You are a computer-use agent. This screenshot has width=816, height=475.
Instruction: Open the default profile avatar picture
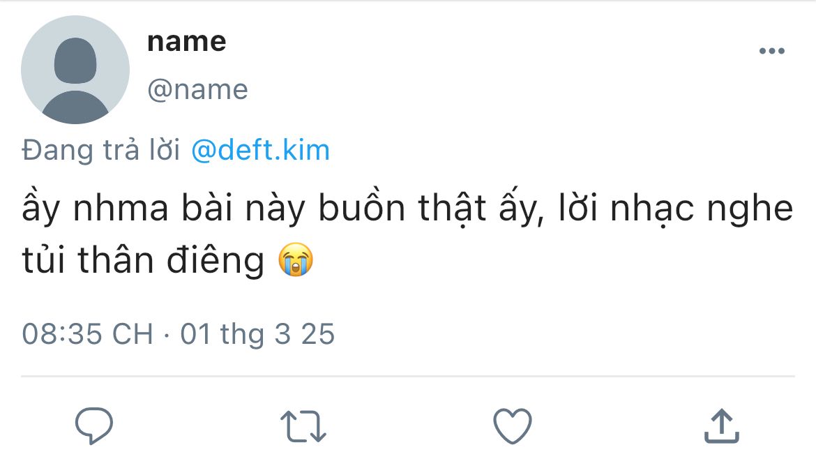tap(75, 70)
